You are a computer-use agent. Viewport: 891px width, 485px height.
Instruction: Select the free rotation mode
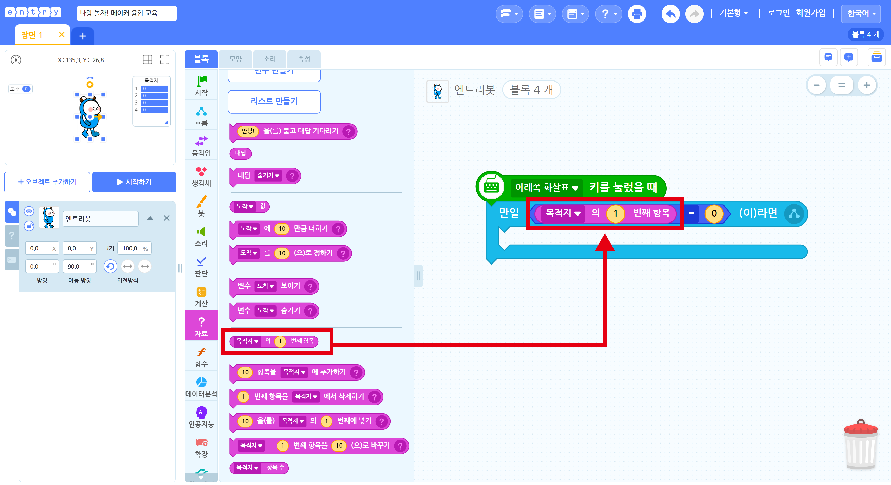110,266
